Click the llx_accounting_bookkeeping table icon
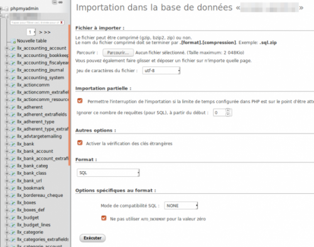 pyautogui.click(x=13, y=56)
